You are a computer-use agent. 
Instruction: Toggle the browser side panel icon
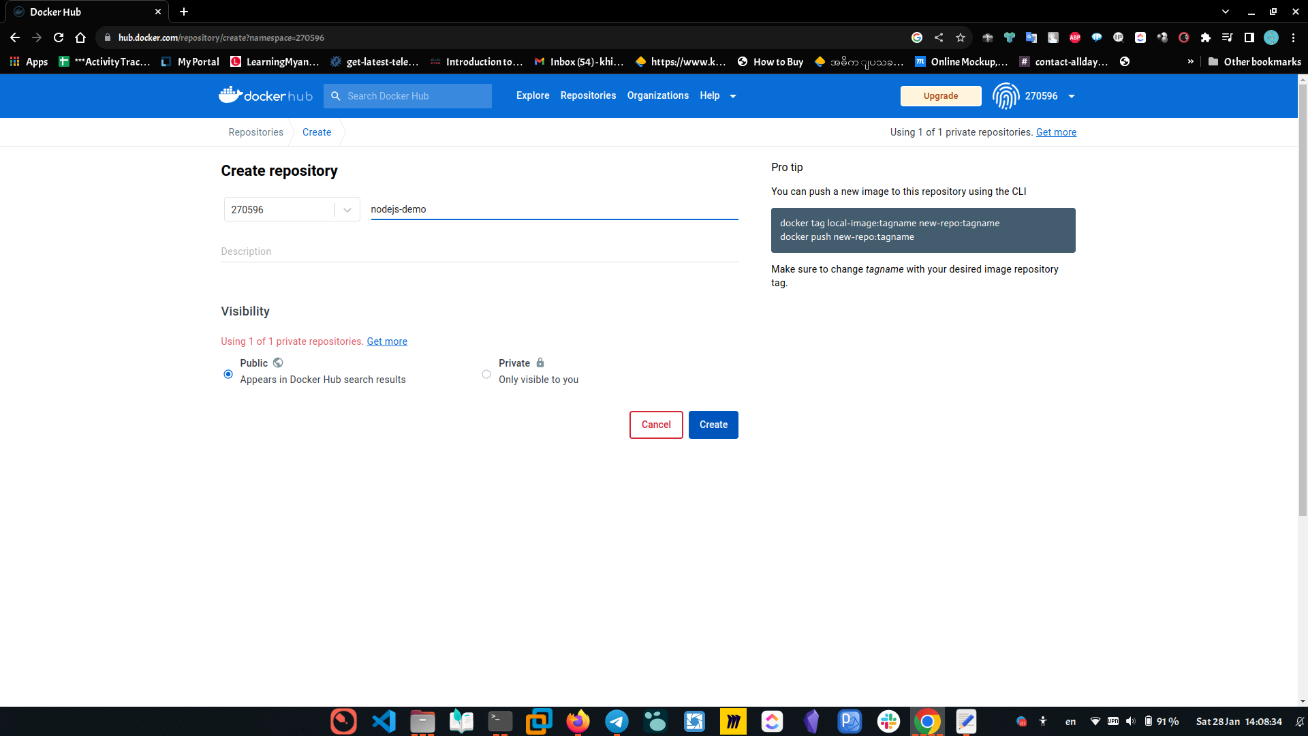click(x=1249, y=37)
